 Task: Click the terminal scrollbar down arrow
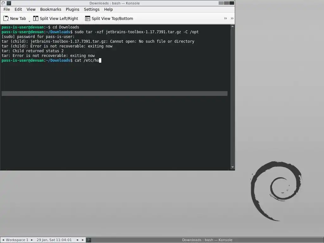click(x=233, y=167)
